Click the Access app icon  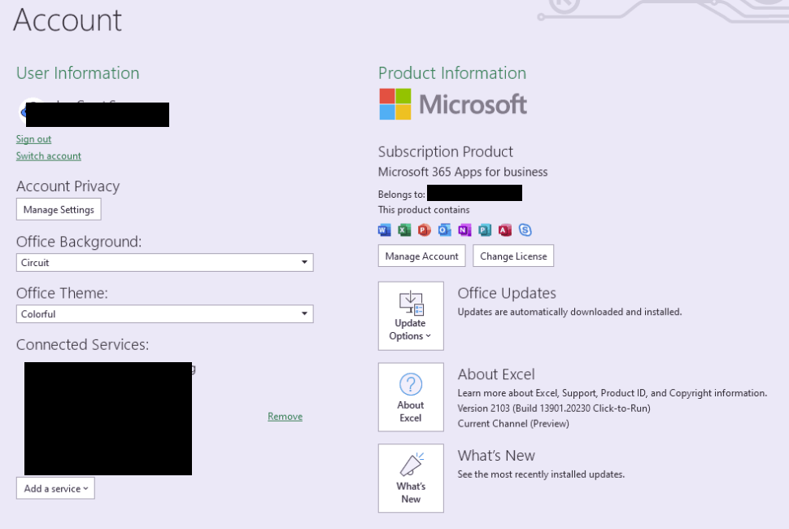pyautogui.click(x=504, y=230)
